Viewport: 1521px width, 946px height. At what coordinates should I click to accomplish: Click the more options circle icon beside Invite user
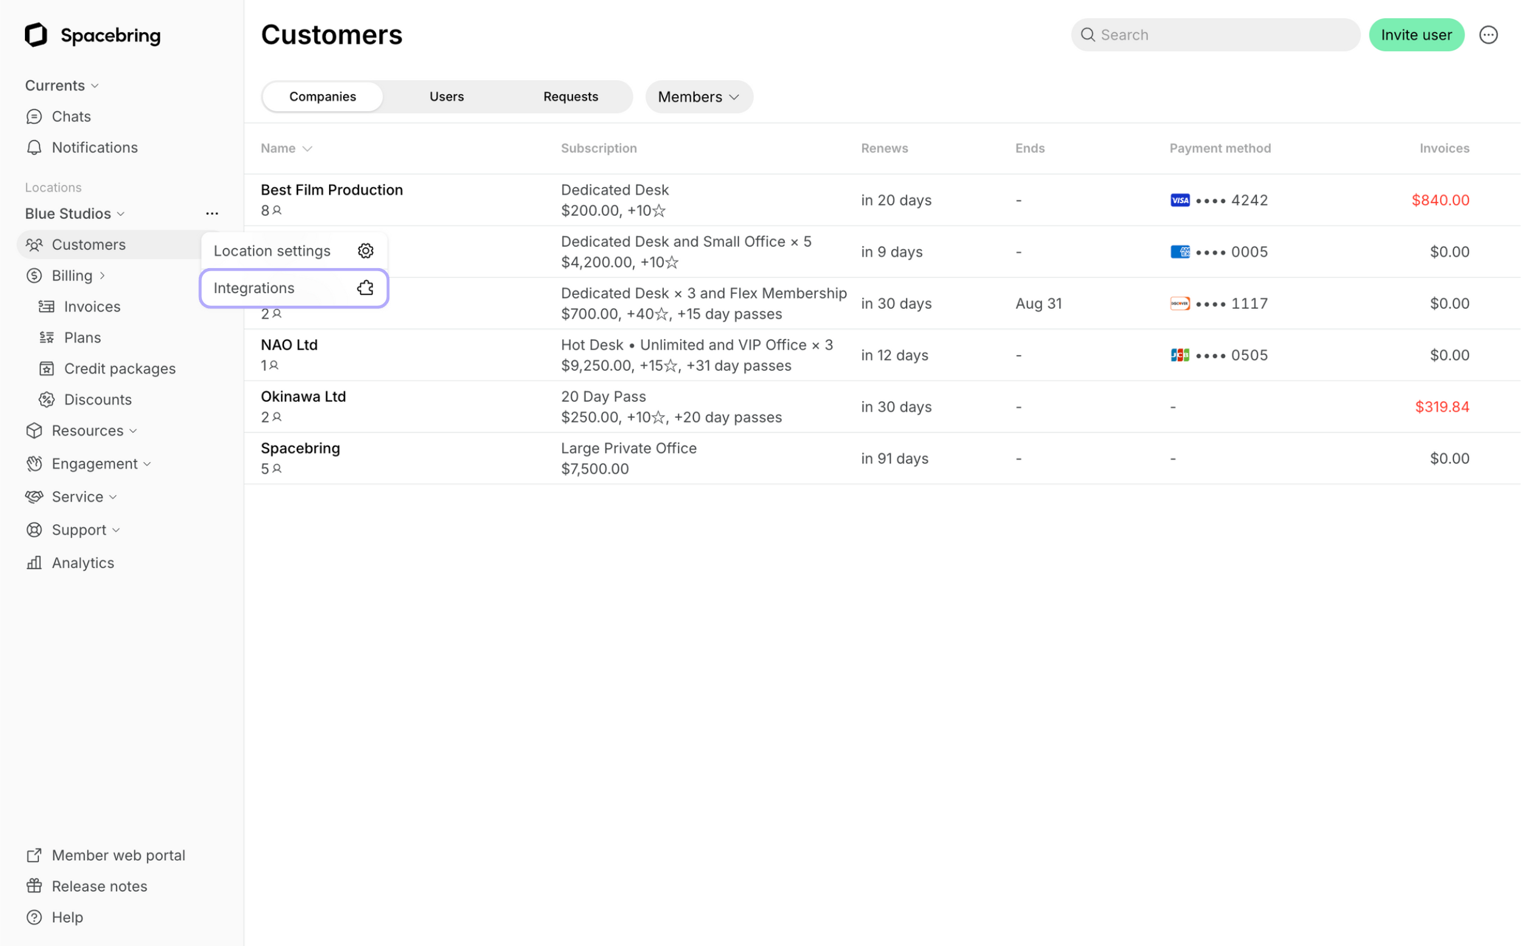pos(1489,35)
